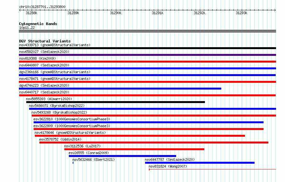Click the blue esv3622810 variant bar
The height and width of the screenshot is (182, 285).
(149, 122)
